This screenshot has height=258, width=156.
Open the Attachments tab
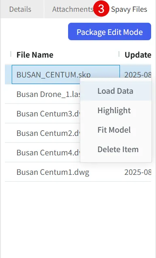pyautogui.click(x=73, y=9)
